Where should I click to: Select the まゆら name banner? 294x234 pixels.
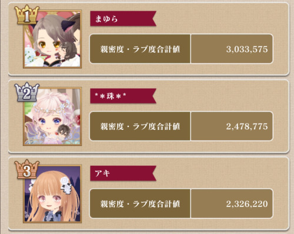click(x=123, y=19)
